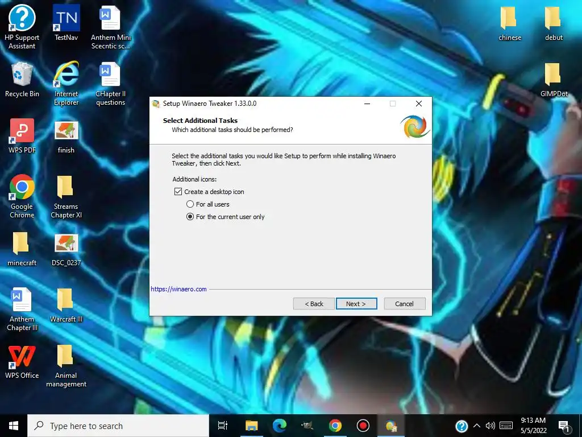Click Next to continue setup
The image size is (582, 437).
click(x=356, y=304)
